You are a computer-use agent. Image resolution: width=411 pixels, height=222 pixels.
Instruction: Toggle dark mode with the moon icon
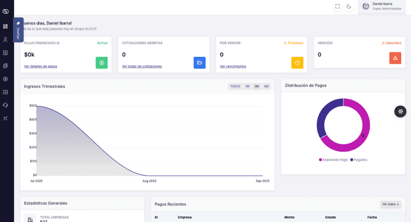tap(349, 6)
